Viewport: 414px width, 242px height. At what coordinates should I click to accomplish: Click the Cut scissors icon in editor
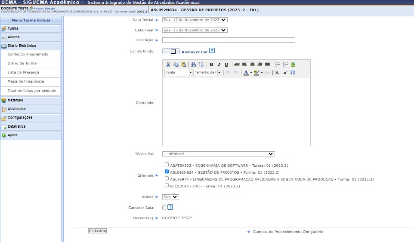168,64
